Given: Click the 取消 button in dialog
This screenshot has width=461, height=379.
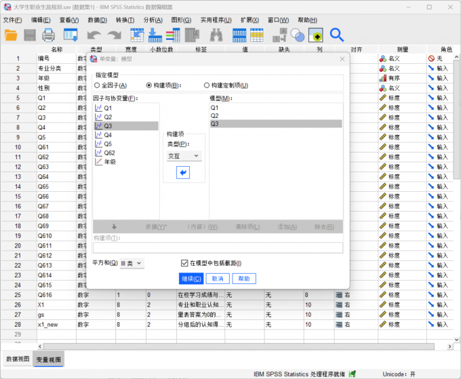Looking at the screenshot, I should [218, 279].
